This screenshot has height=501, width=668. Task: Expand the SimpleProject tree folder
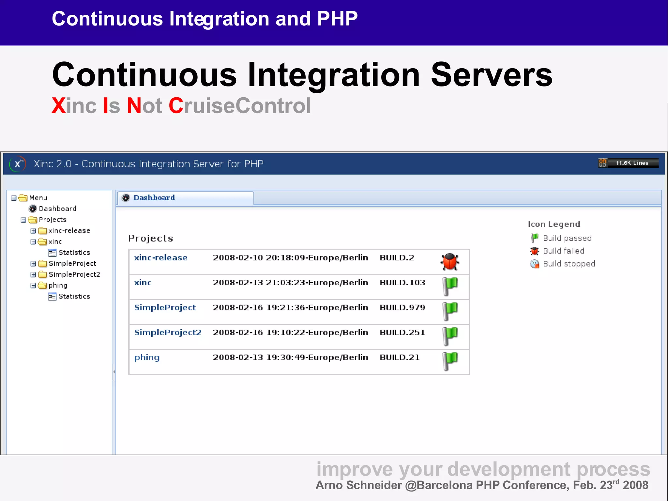pos(33,263)
